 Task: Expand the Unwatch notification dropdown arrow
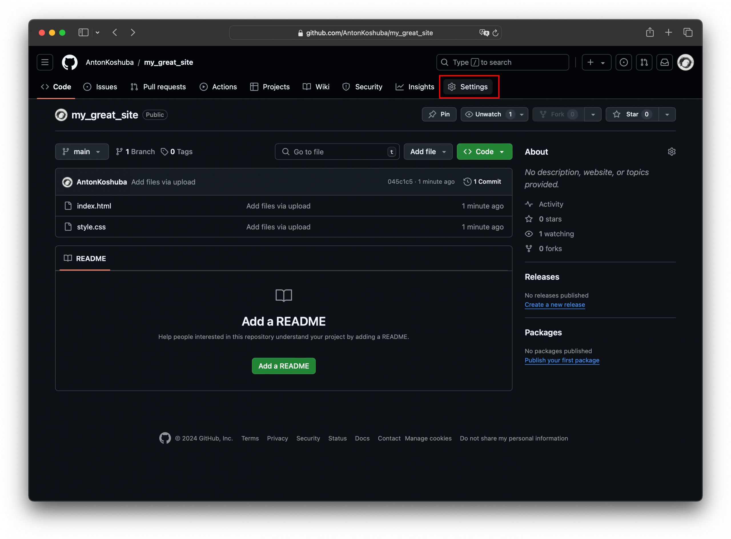click(522, 114)
